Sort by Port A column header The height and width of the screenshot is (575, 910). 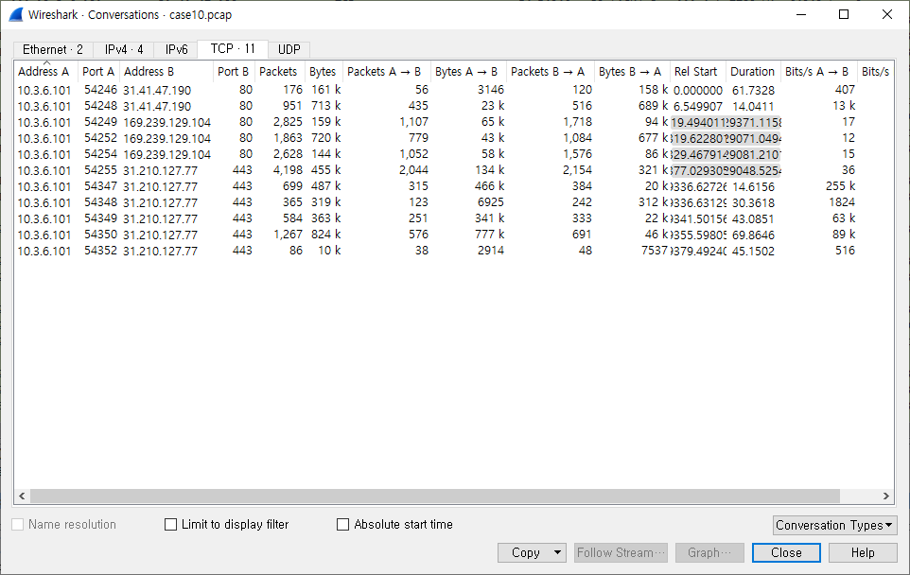click(98, 72)
